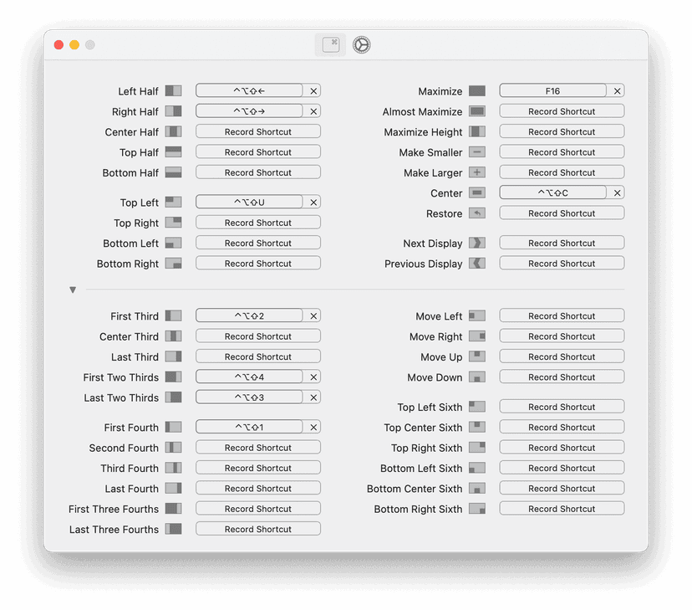
Task: Clear the F16 Maximize shortcut
Action: tap(617, 90)
